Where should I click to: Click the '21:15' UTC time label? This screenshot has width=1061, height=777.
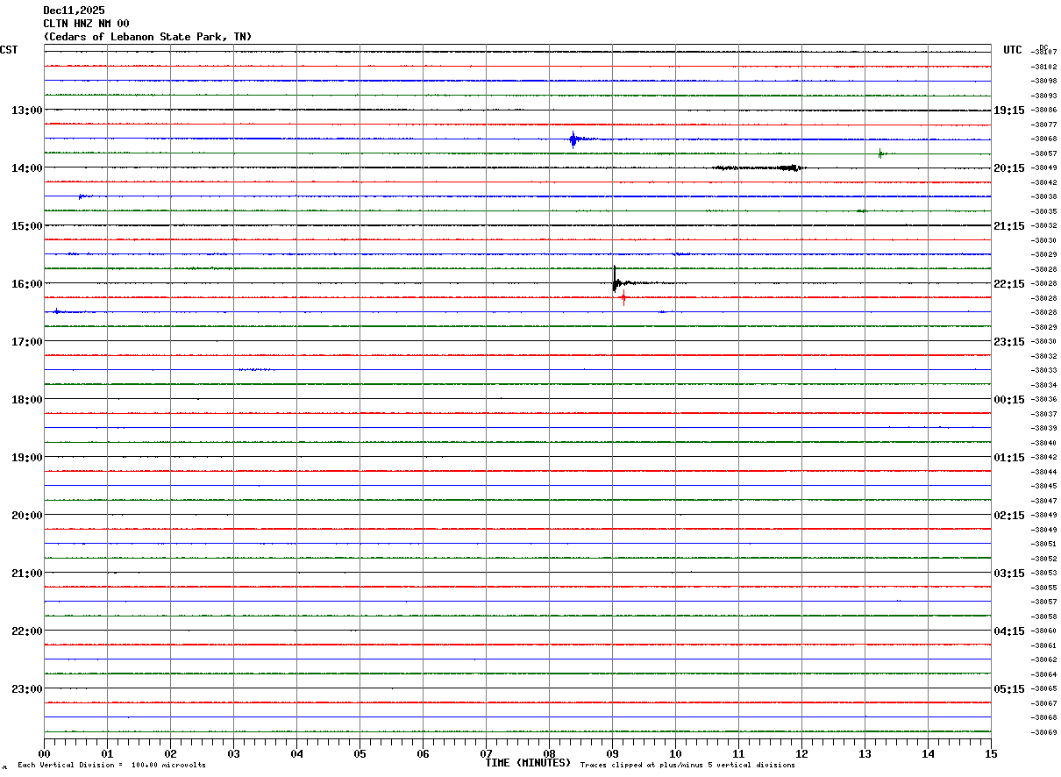1009,226
